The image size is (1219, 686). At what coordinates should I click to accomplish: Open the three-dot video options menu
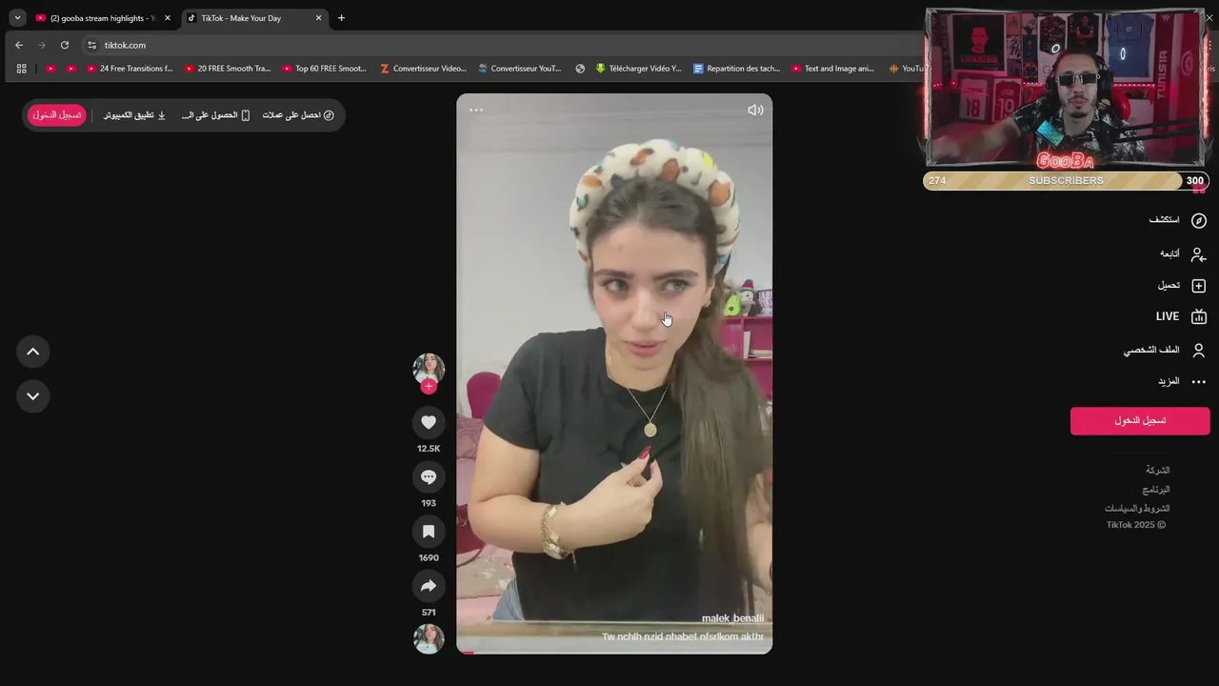tap(476, 110)
